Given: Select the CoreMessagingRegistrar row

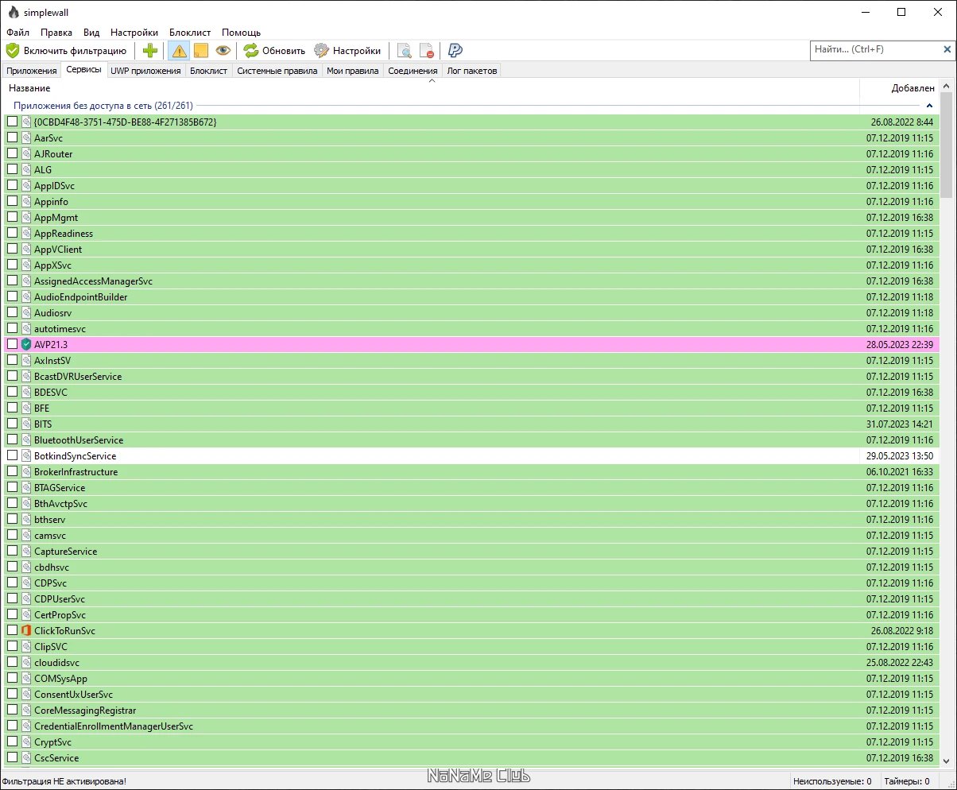Looking at the screenshot, I should click(471, 710).
